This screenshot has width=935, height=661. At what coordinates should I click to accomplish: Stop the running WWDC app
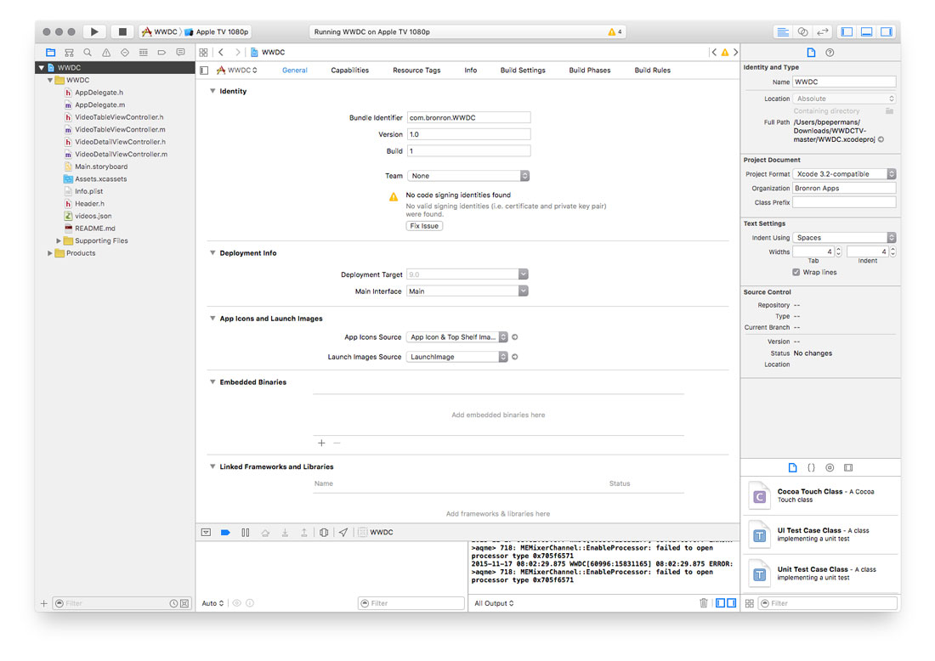pyautogui.click(x=122, y=31)
